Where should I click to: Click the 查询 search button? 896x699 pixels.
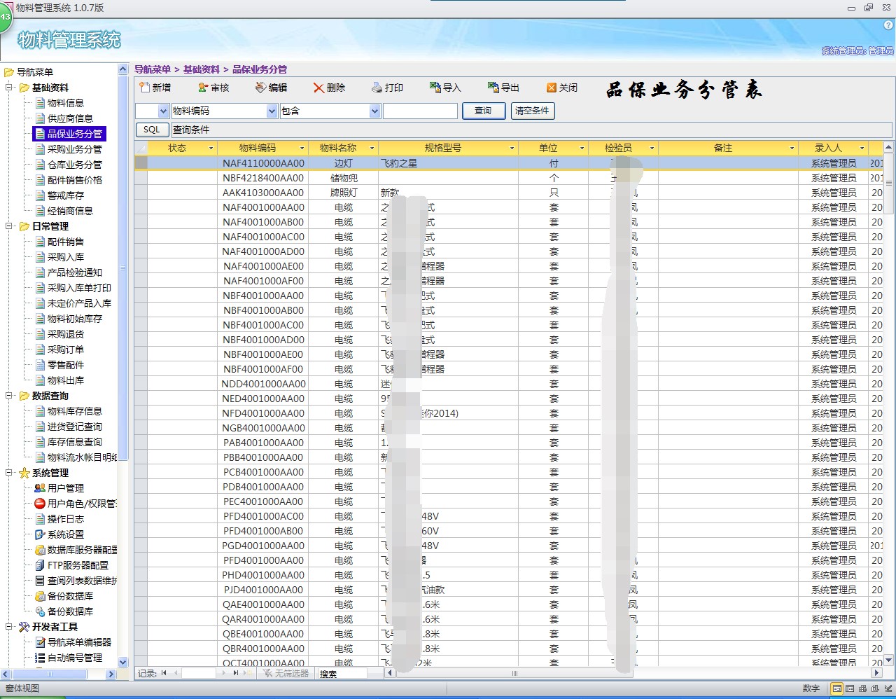click(483, 111)
